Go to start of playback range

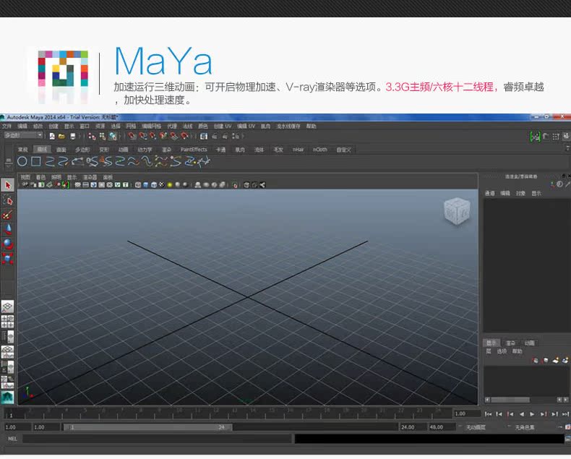pos(489,414)
